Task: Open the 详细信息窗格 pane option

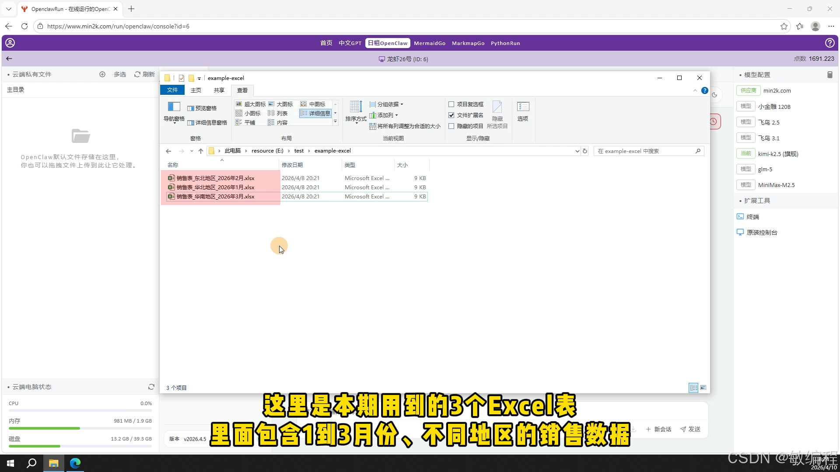Action: 208,122
